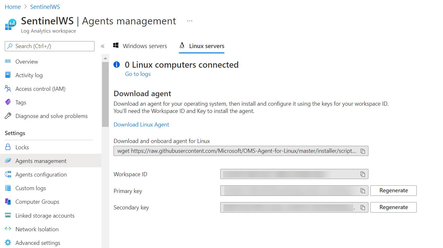
Task: Switch to the Windows servers tab
Action: [x=140, y=46]
